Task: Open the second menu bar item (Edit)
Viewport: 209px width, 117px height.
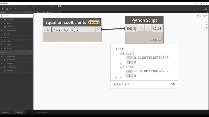Action: click(12, 6)
